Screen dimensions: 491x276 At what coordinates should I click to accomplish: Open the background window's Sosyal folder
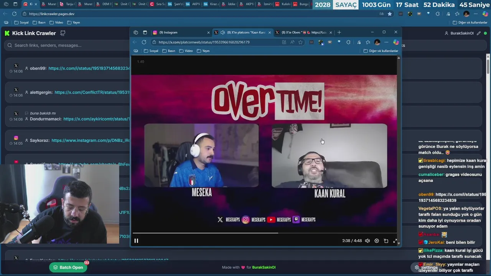pyautogui.click(x=21, y=23)
